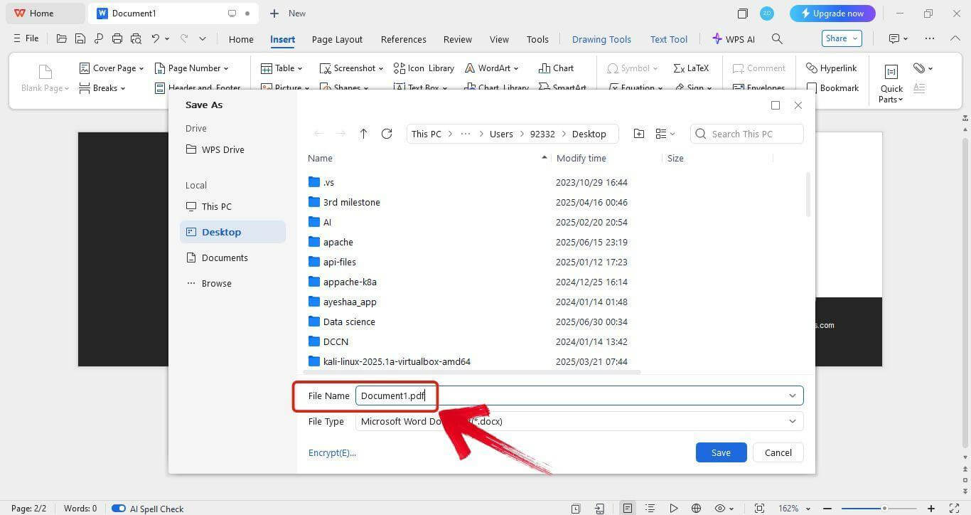Select the '3rd milestone' folder
Viewport: 971px width, 515px height.
coord(351,202)
